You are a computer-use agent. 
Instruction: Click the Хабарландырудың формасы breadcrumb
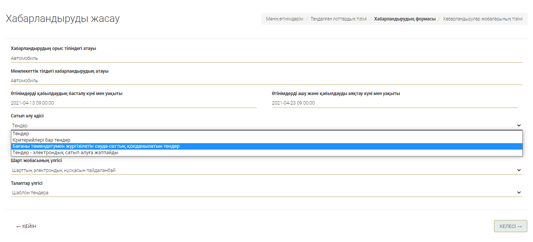coord(405,19)
